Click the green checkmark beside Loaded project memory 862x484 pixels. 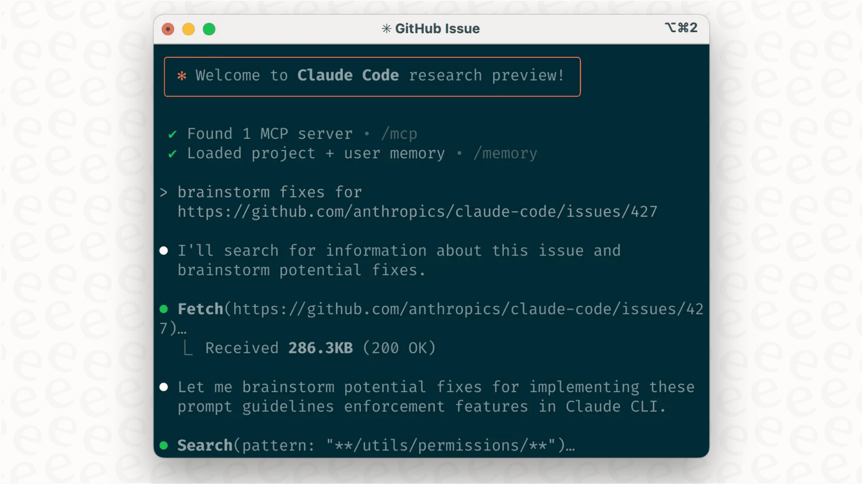point(171,153)
